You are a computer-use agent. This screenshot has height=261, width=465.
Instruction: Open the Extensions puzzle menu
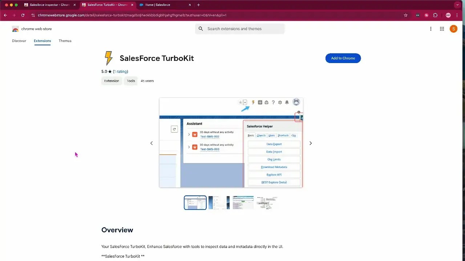click(435, 15)
